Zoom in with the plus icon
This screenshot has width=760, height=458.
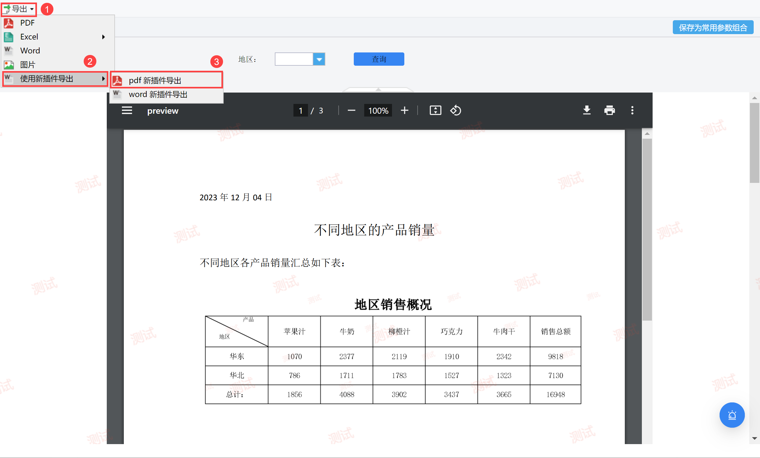click(x=404, y=110)
